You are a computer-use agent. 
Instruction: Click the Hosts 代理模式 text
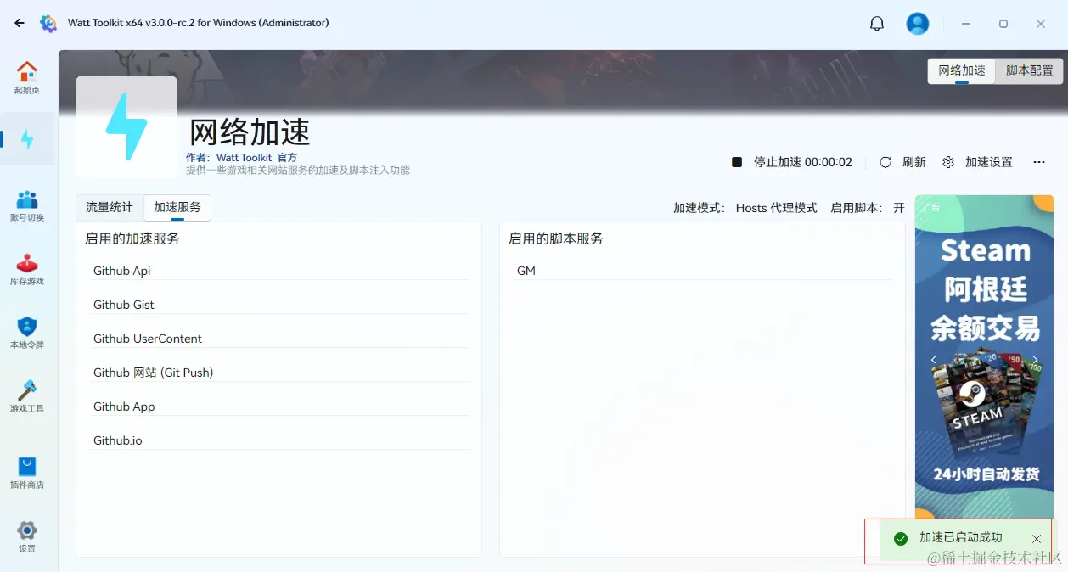(x=777, y=208)
